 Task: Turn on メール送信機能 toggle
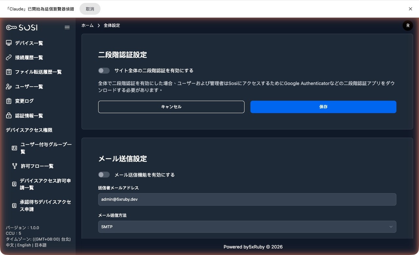point(104,175)
